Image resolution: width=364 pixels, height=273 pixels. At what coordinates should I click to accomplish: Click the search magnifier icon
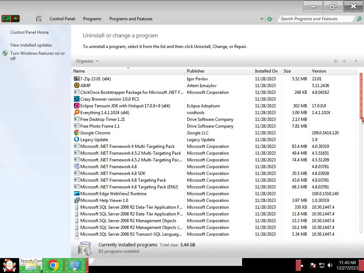359,19
